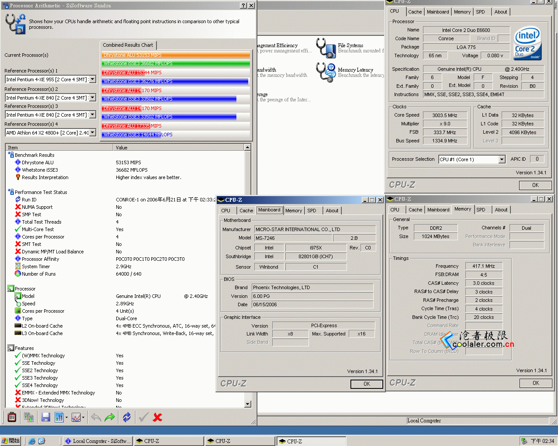
Task: Click the green forward arrow icon
Action: pos(110,417)
